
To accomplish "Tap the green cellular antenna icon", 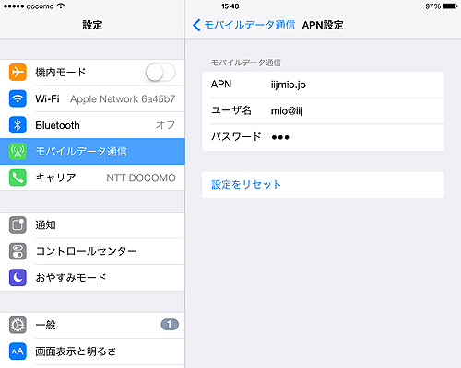I will pyautogui.click(x=18, y=151).
